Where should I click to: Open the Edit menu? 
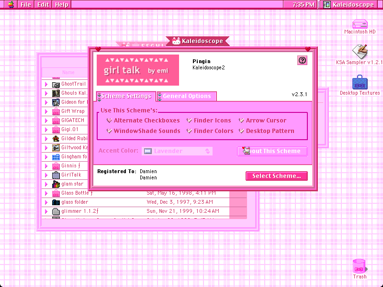point(43,5)
